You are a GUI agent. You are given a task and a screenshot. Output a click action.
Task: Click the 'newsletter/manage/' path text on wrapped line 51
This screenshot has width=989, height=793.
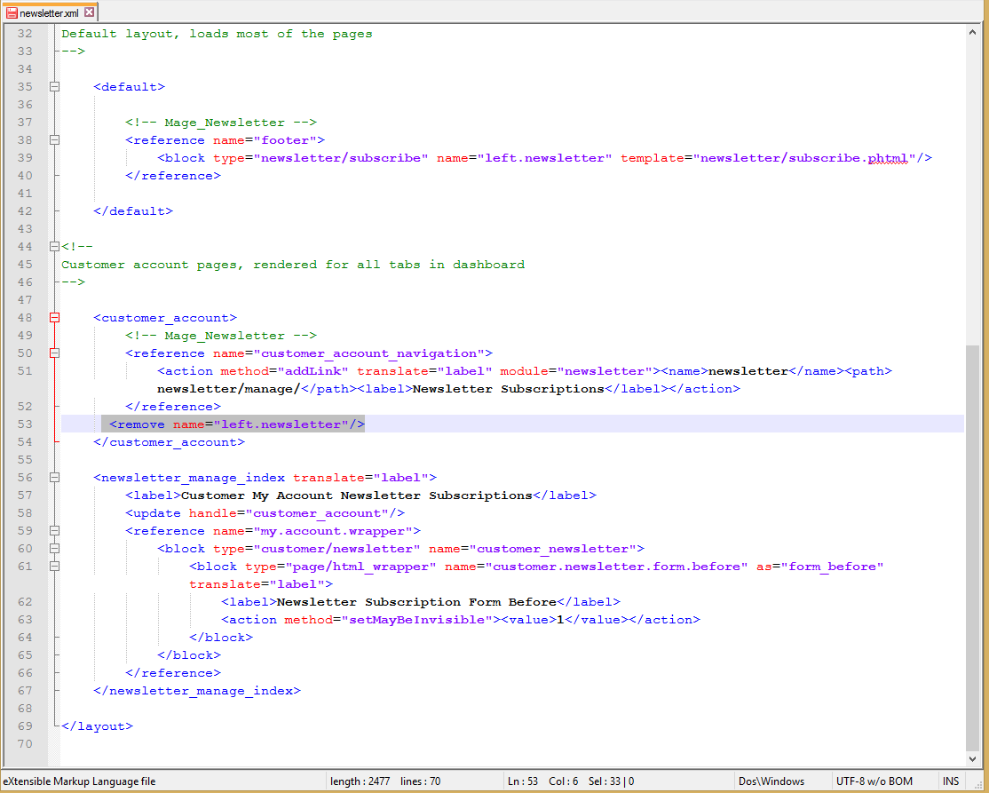[229, 389]
